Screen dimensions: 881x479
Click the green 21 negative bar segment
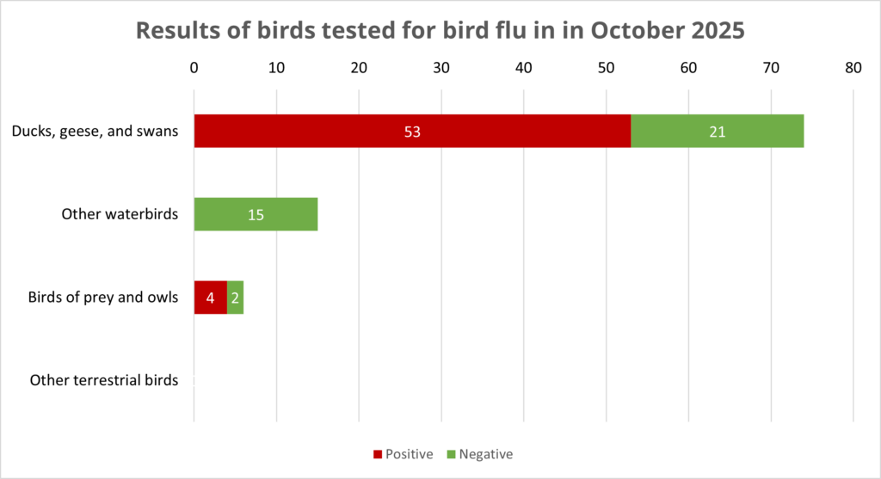pyautogui.click(x=718, y=131)
